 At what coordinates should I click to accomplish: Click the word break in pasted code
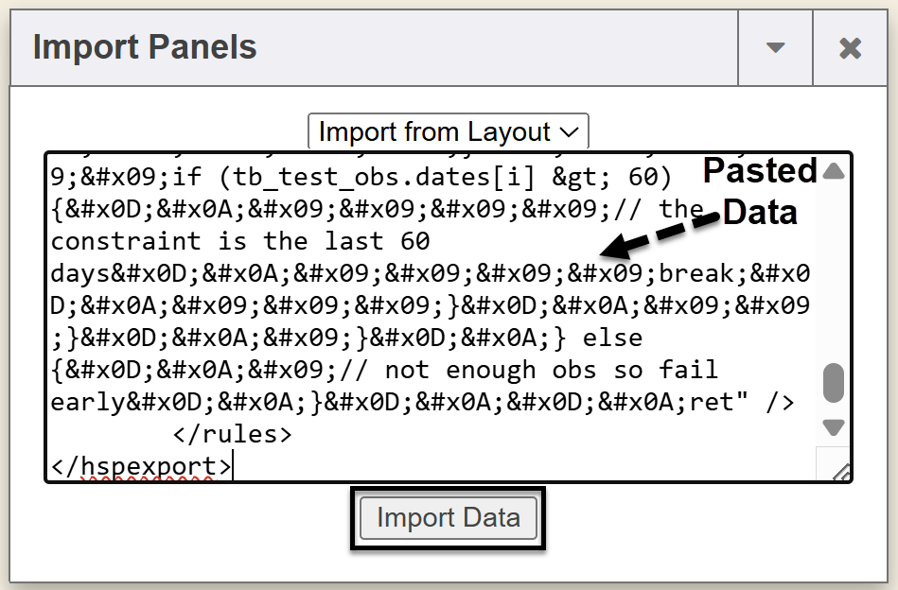coord(696,273)
